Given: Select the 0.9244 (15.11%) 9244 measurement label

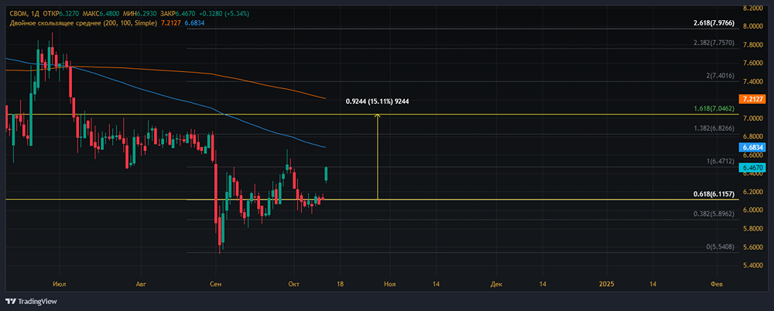Looking at the screenshot, I should coord(377,101).
